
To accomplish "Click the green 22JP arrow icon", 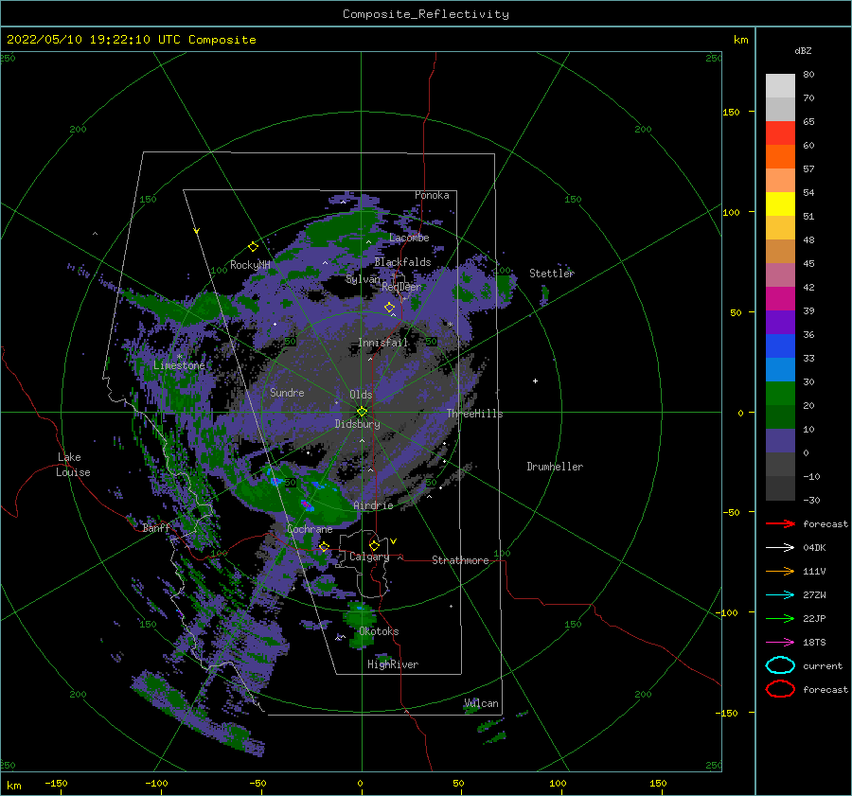I will point(780,618).
